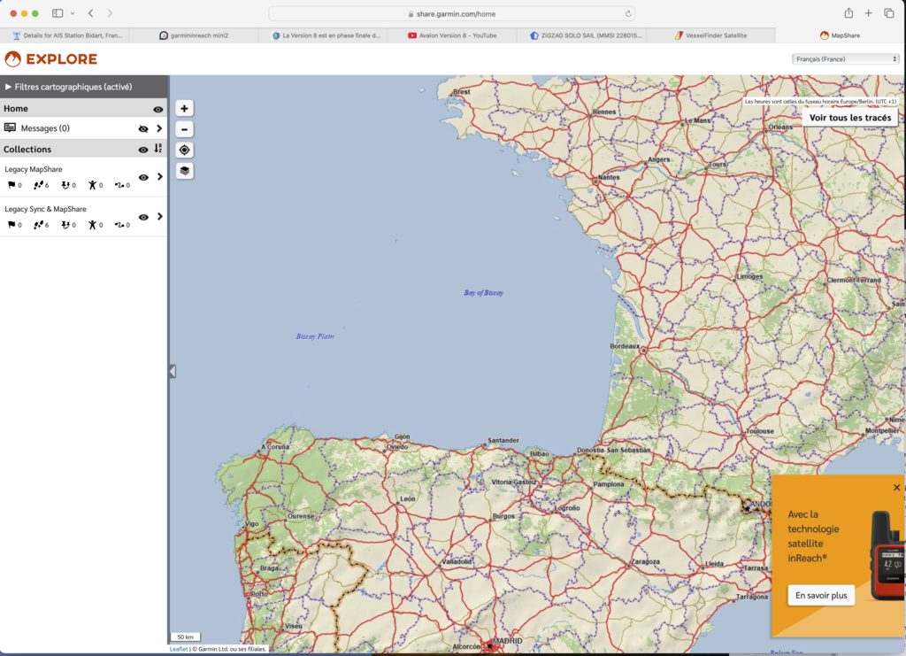The width and height of the screenshot is (906, 656).
Task: Zoom out of the map
Action: pyautogui.click(x=184, y=129)
